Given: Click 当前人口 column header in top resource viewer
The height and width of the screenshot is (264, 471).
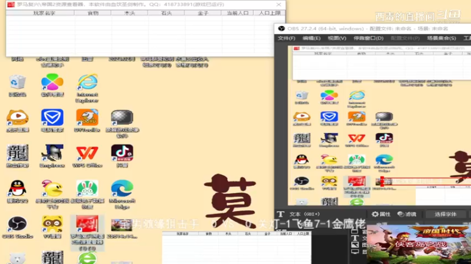Looking at the screenshot, I should 237,13.
